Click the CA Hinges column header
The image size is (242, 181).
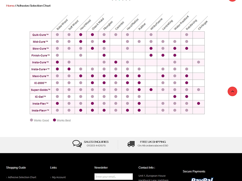pyautogui.click(x=203, y=25)
